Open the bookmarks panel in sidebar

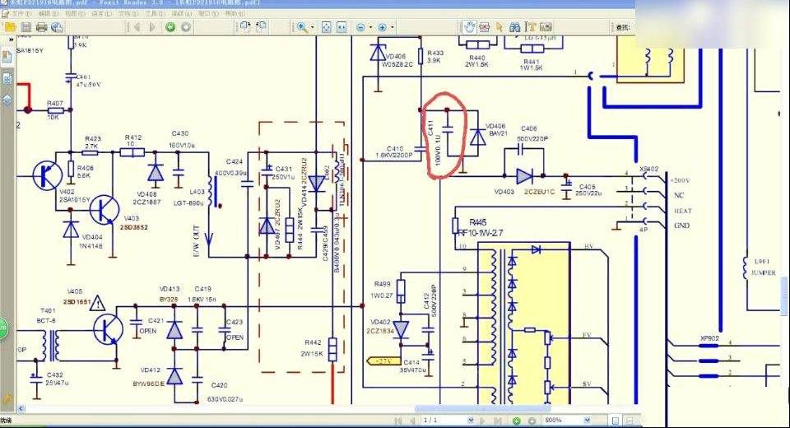tap(7, 57)
